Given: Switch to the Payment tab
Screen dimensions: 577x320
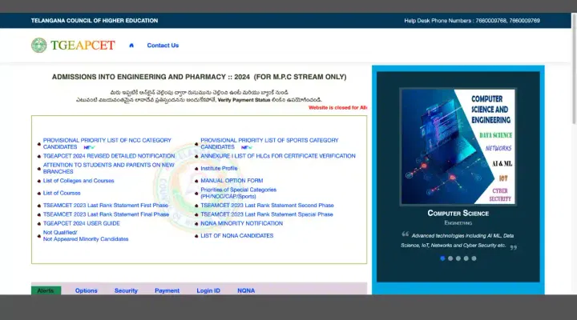Looking at the screenshot, I should (x=167, y=290).
